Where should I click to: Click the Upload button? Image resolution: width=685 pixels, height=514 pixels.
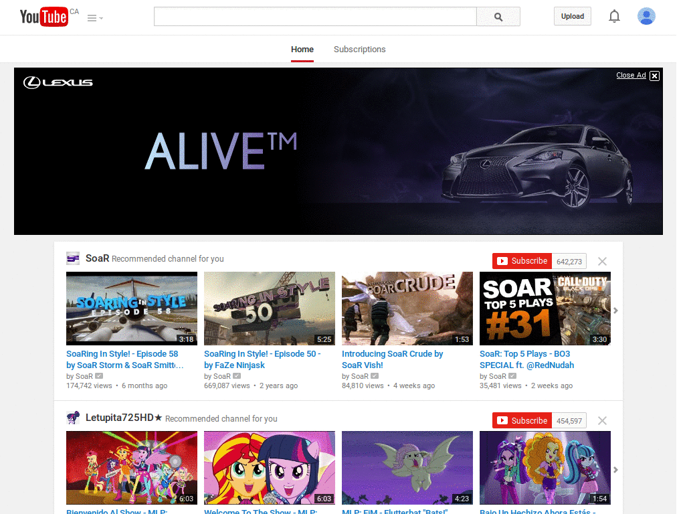[573, 16]
